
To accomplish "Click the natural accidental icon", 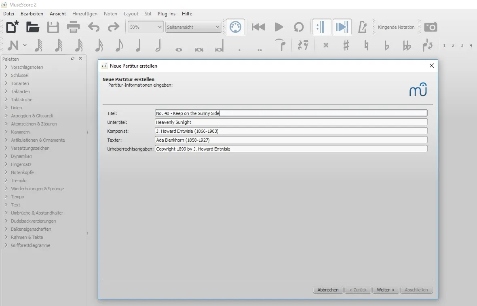I will tap(366, 45).
